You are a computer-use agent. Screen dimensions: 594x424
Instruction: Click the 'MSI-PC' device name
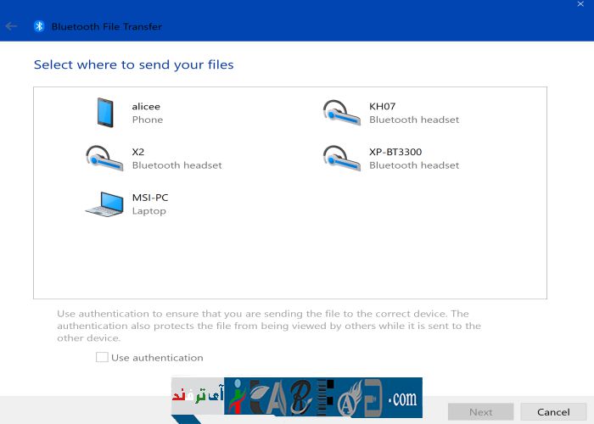(150, 198)
